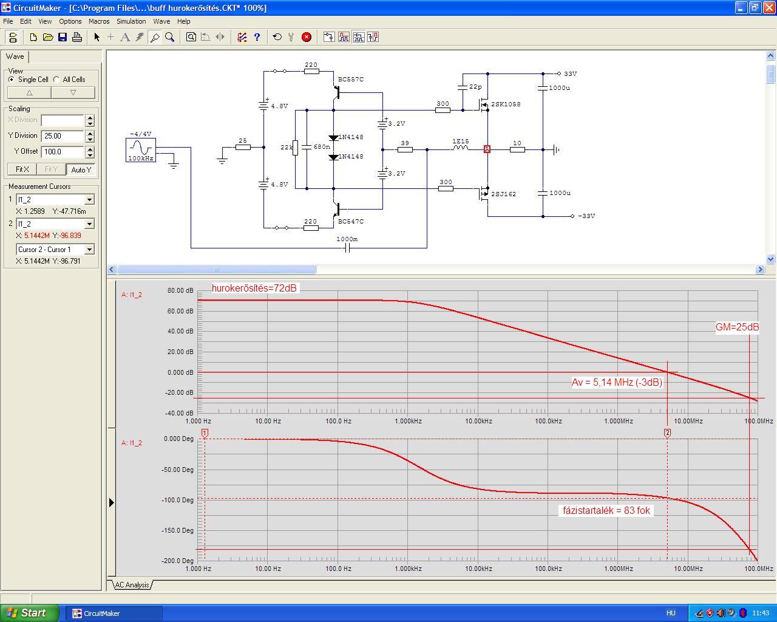777x622 pixels.
Task: Click the schematic/wave panel toggle icon at toolbar start
Action: click(13, 37)
